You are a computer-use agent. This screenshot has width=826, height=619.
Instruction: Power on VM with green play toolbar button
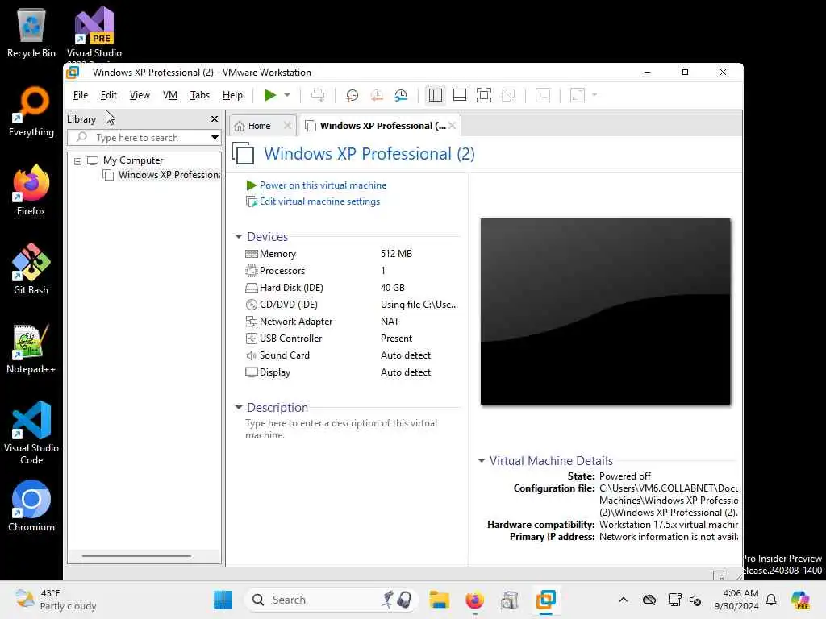point(269,95)
